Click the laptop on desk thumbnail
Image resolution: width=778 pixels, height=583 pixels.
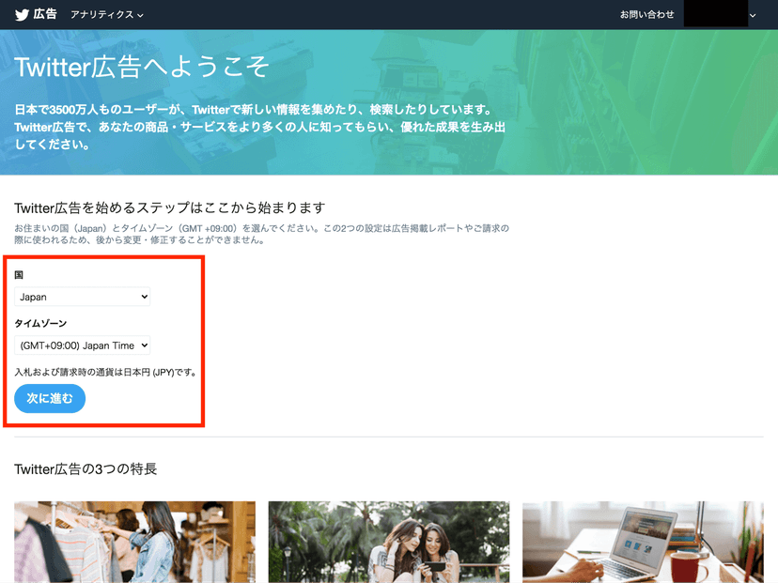pyautogui.click(x=643, y=542)
